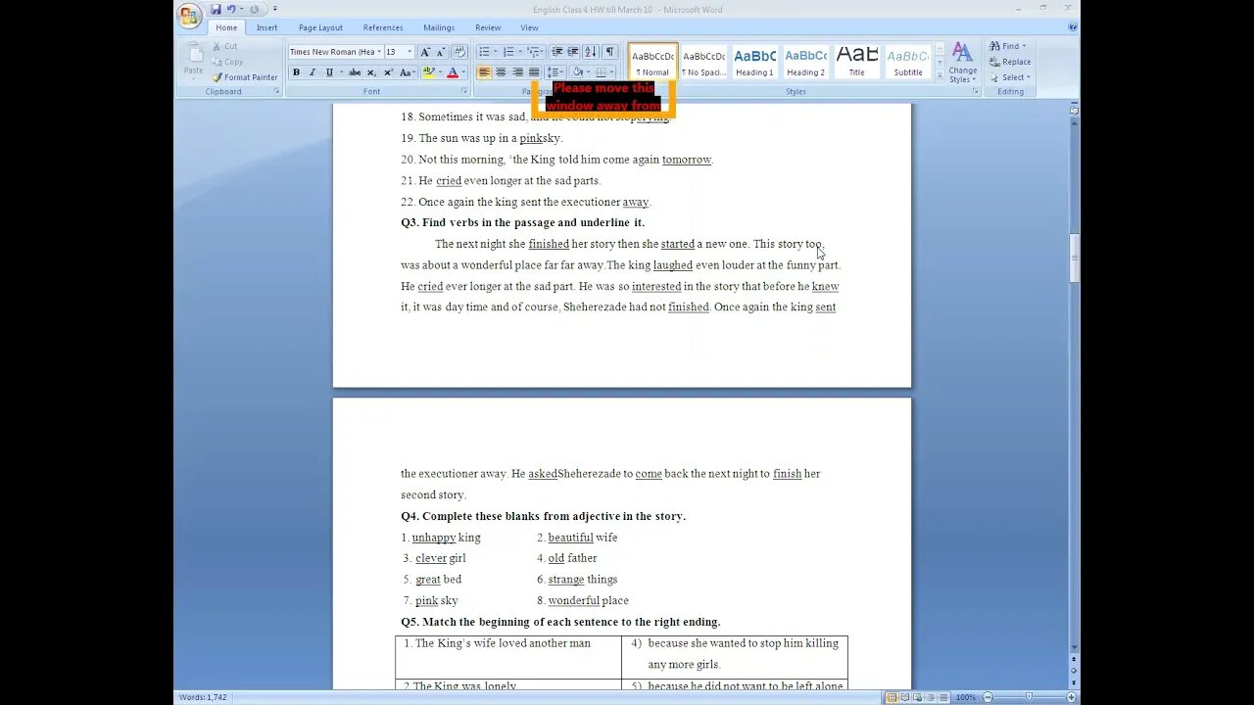Align text to the right
The height and width of the screenshot is (705, 1254).
pos(517,72)
